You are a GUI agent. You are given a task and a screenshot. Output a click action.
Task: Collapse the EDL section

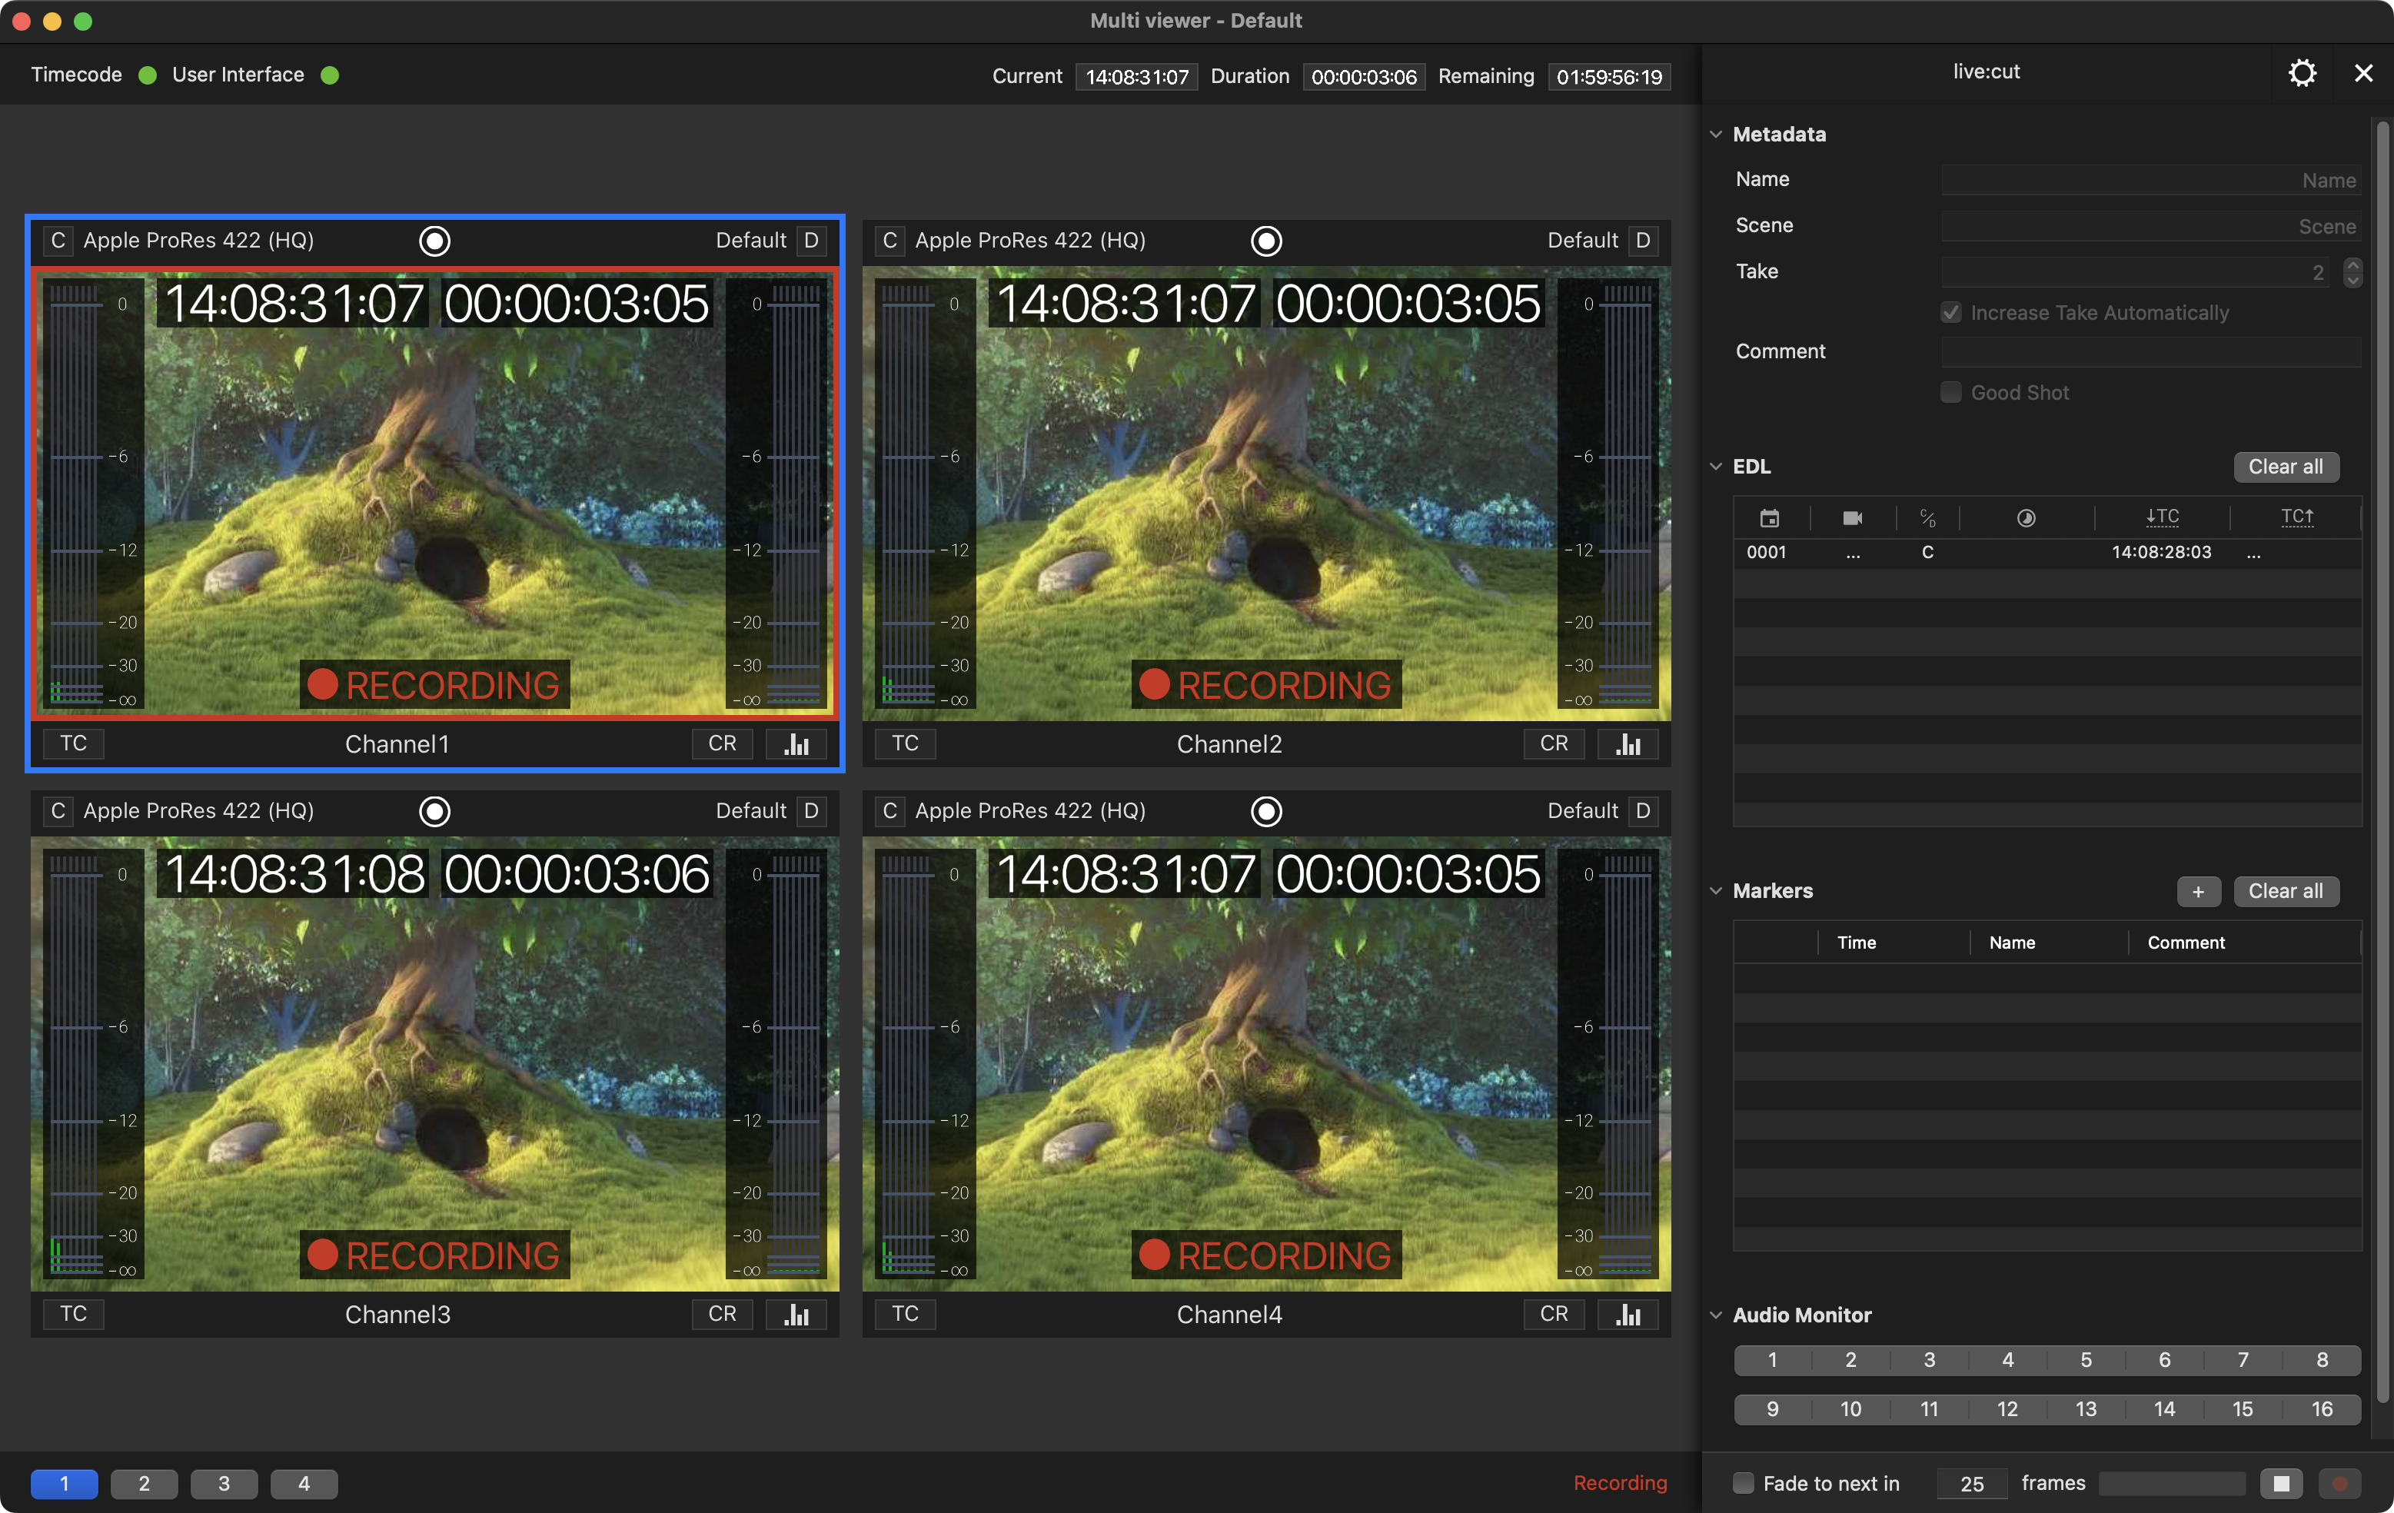click(x=1716, y=466)
